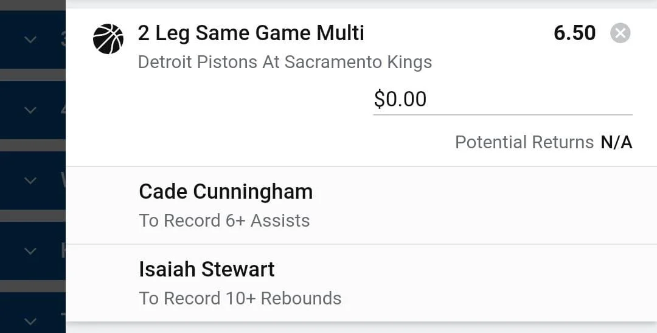Click the partially hidden 'K' market label

63,251
